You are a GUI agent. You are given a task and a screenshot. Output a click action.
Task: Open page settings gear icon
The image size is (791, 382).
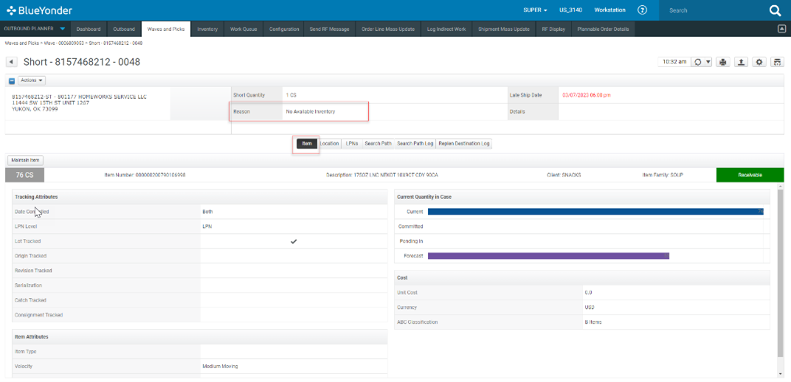[759, 62]
